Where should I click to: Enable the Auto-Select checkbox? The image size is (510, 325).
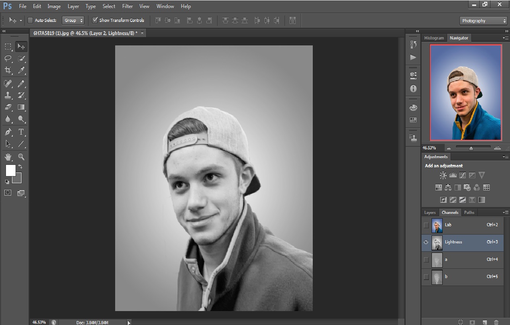(x=30, y=20)
